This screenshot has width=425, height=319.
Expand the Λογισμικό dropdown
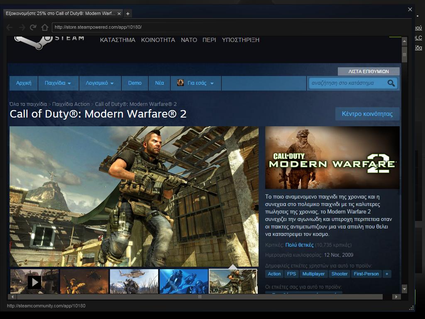(100, 83)
